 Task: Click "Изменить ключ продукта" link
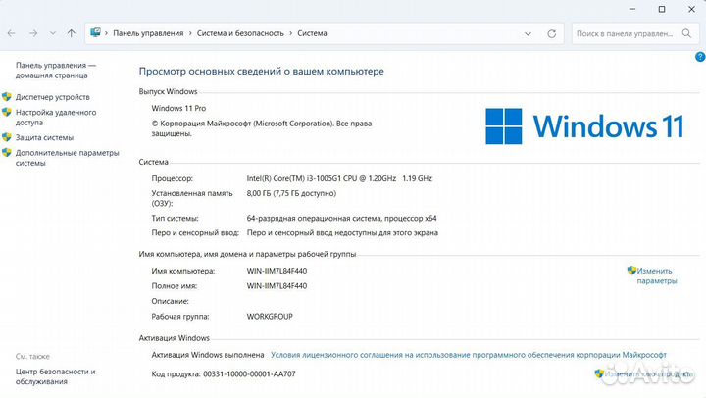pos(648,373)
